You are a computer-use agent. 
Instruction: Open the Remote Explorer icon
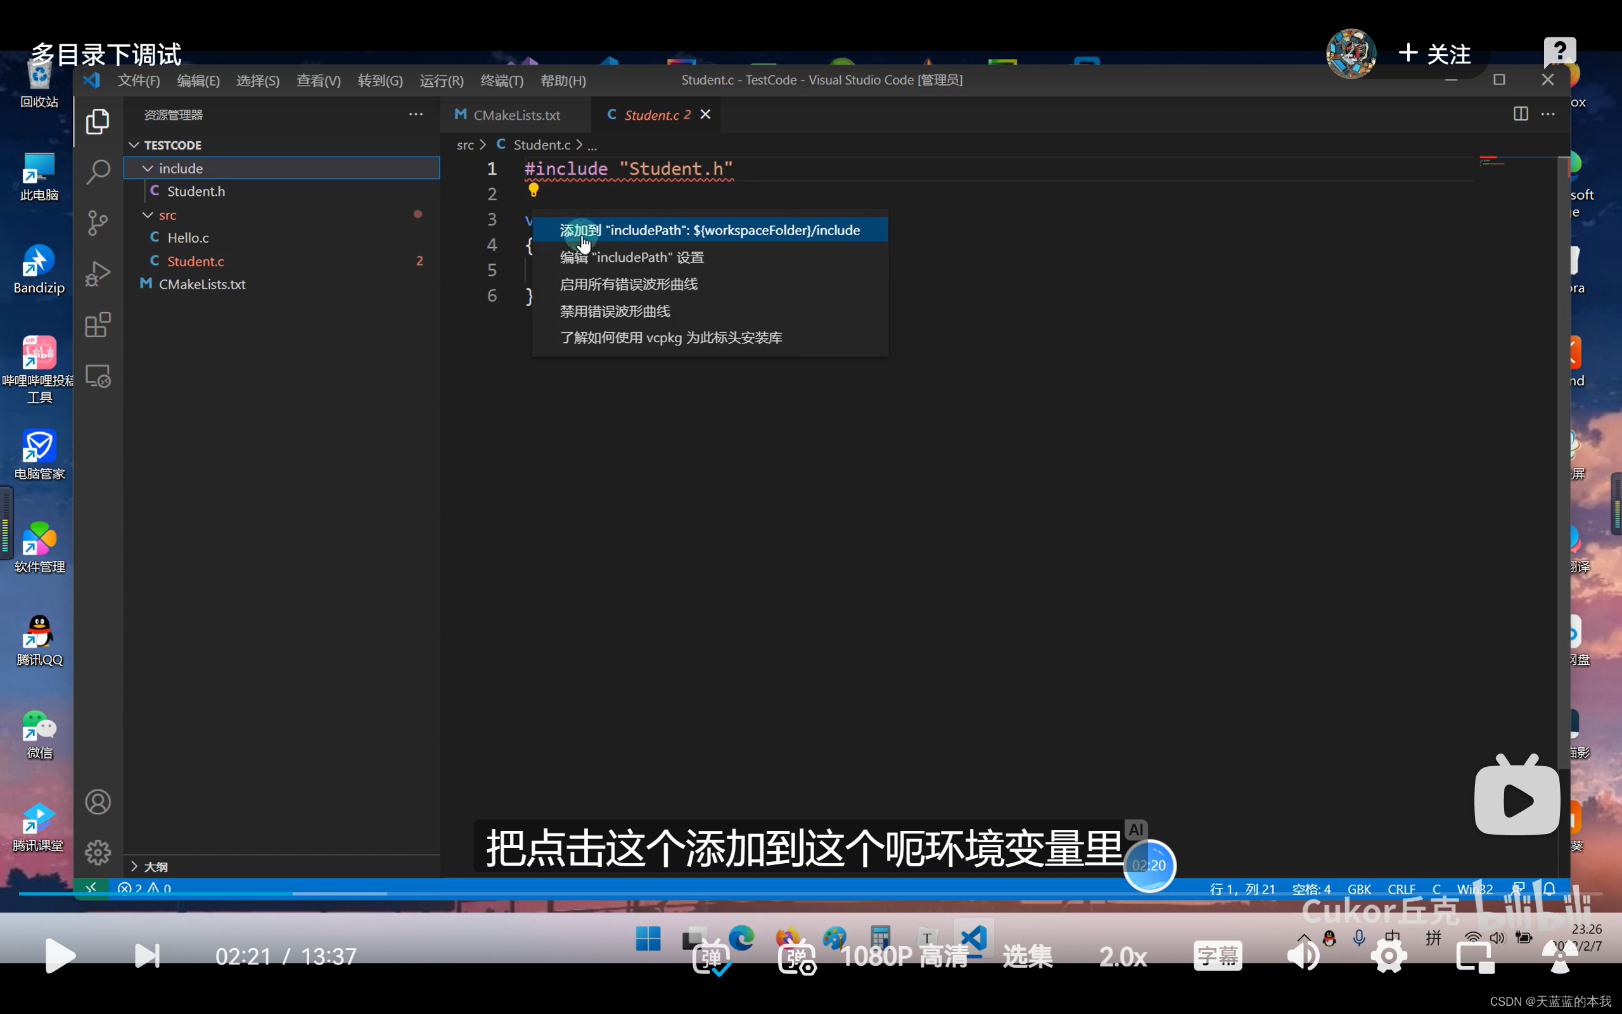(x=98, y=376)
